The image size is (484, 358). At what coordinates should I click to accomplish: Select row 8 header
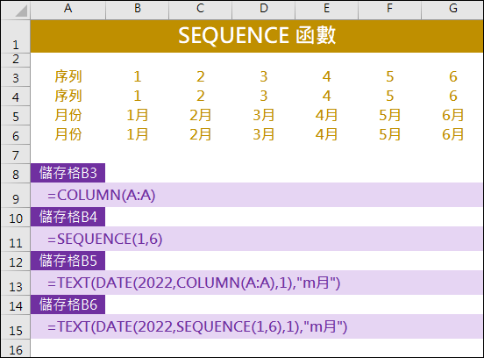pos(16,173)
